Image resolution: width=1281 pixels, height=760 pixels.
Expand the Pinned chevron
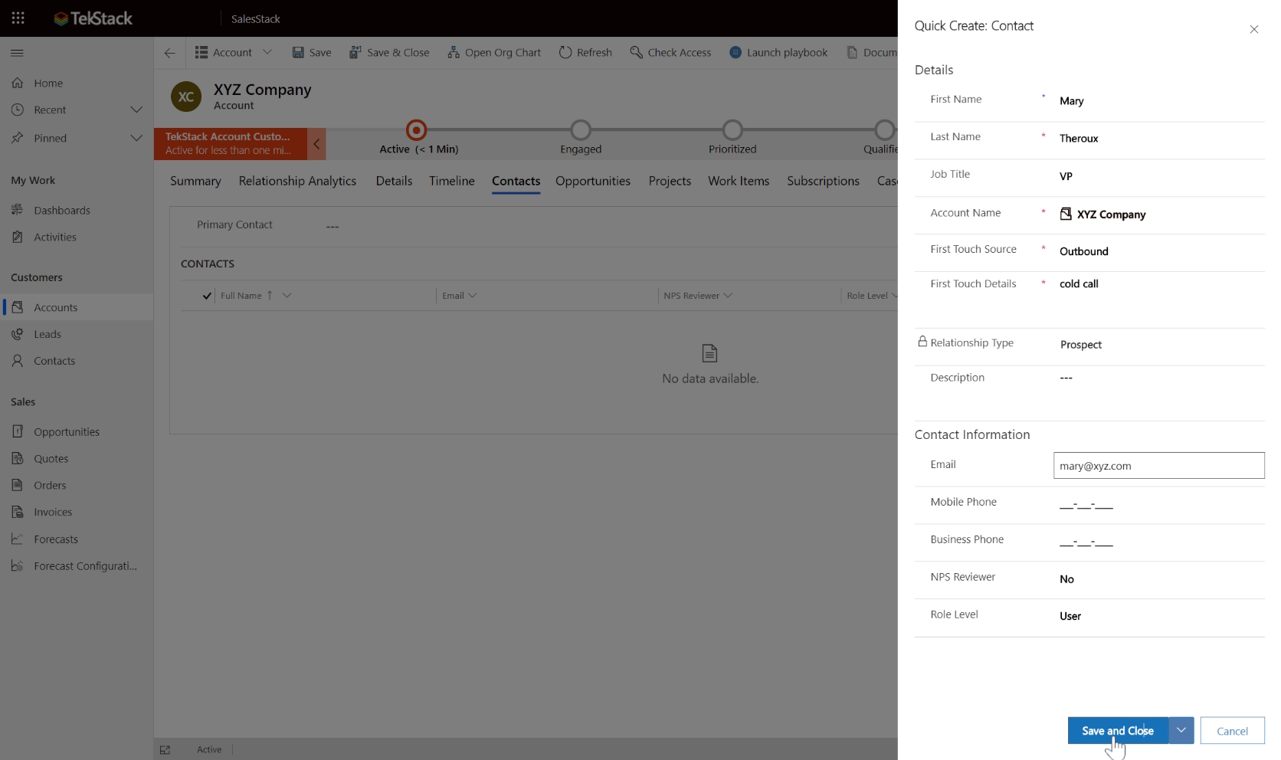[136, 138]
